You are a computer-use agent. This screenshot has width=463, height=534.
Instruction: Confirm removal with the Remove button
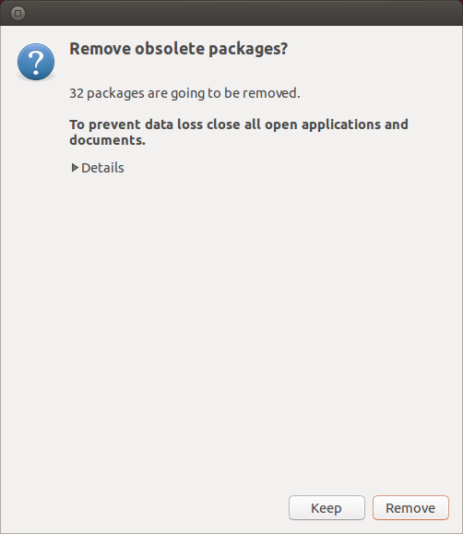pos(410,508)
